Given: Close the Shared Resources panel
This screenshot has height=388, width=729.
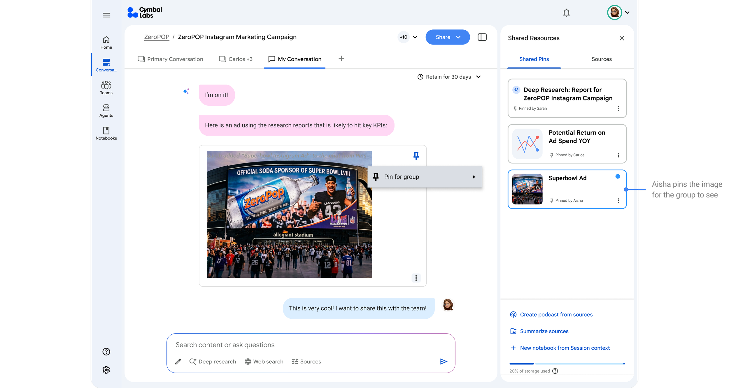Looking at the screenshot, I should [x=622, y=38].
